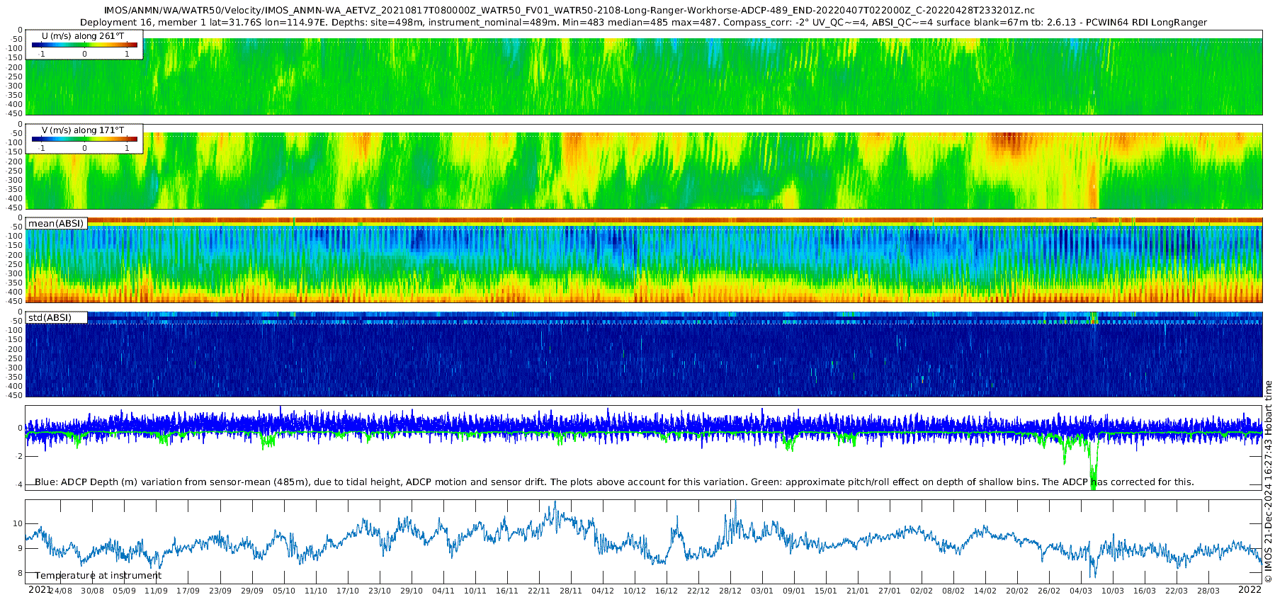Click the 17/09 date tick label
The width and height of the screenshot is (1275, 602).
tap(188, 591)
